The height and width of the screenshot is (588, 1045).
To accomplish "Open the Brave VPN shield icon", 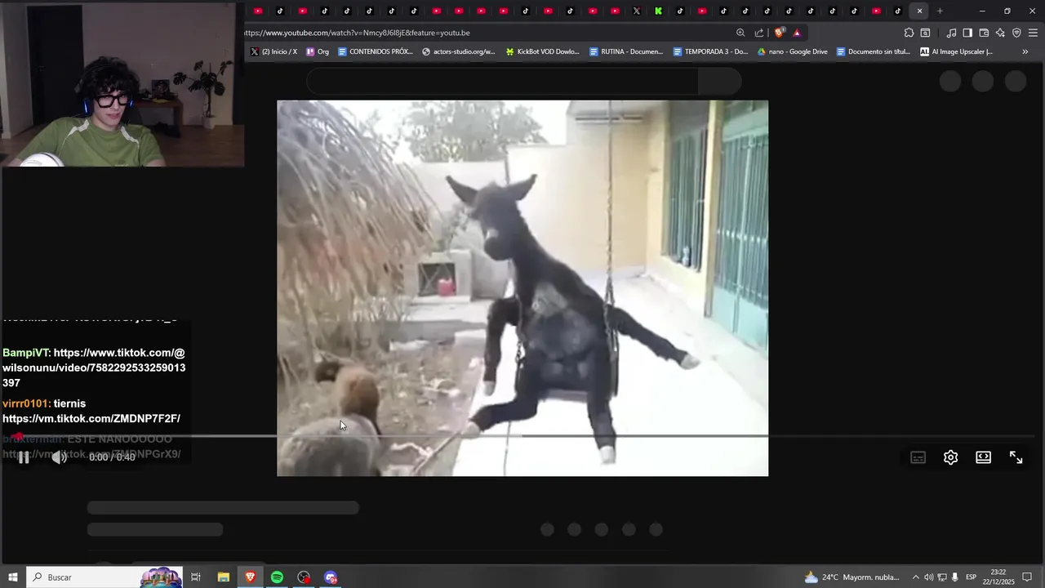I will 1016,33.
